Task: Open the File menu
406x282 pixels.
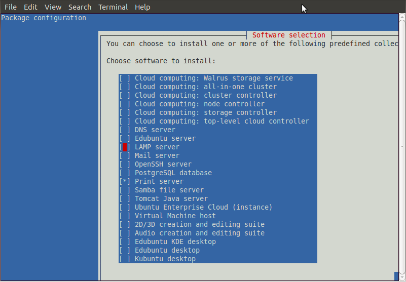Action: click(11, 7)
